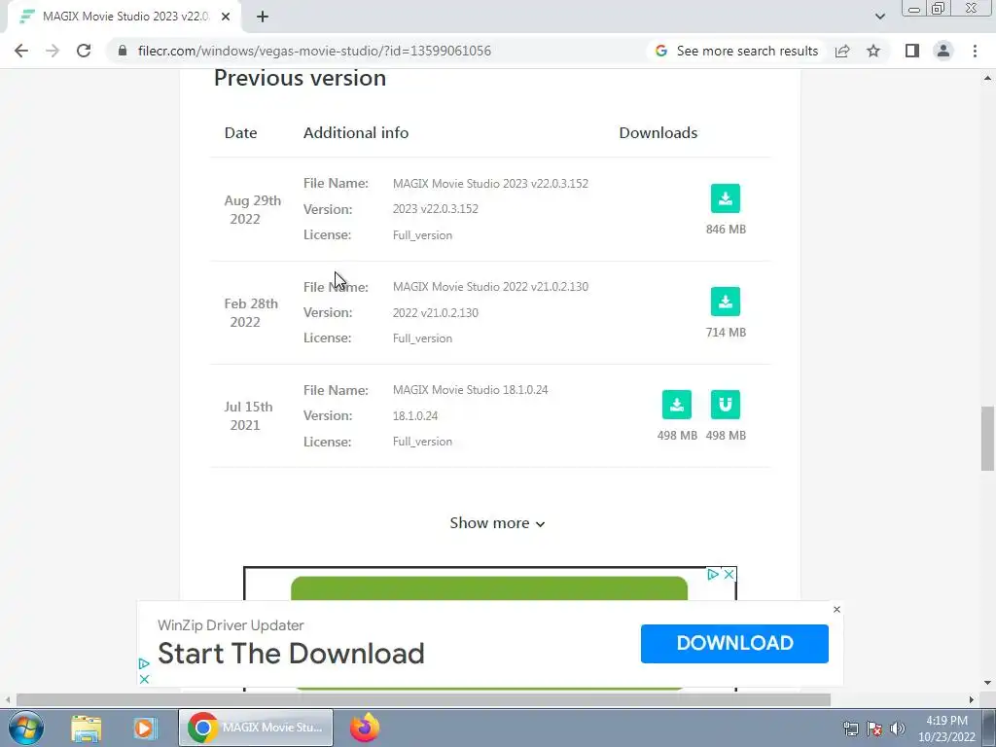Click the WinZip Driver Updater ad title
996x747 pixels.
(231, 625)
